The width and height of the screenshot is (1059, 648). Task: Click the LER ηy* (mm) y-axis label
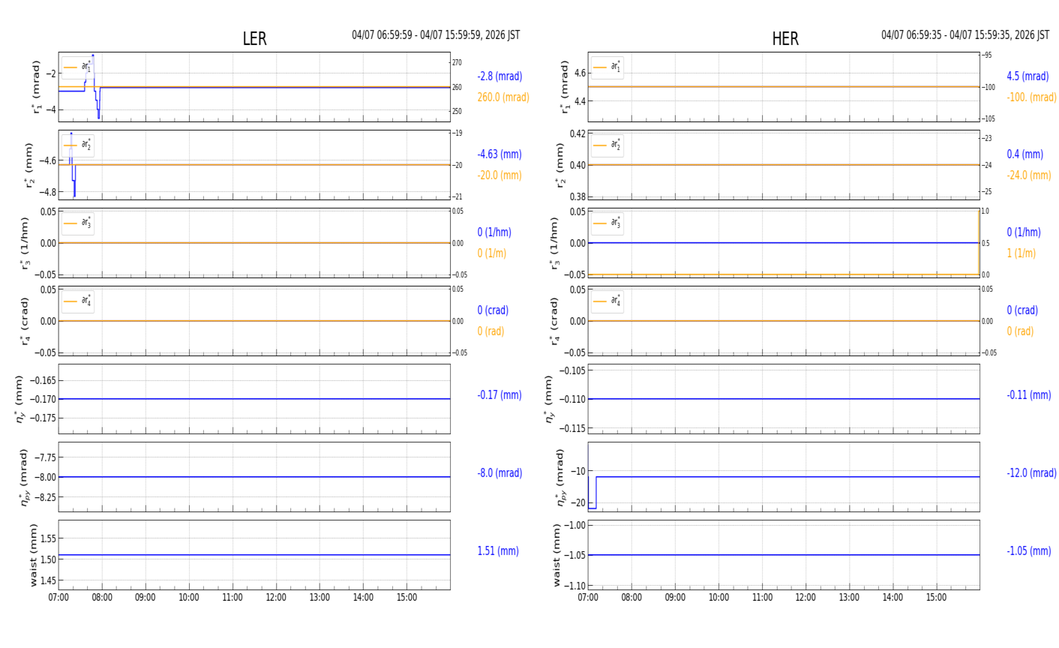click(x=19, y=399)
